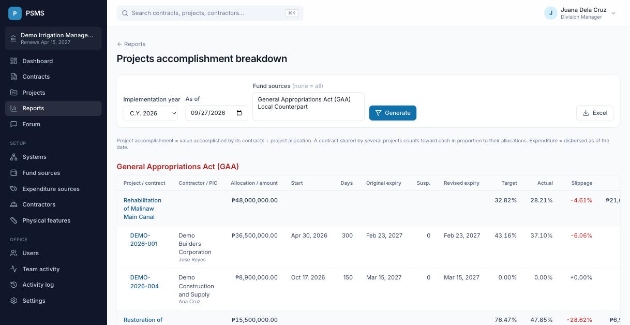This screenshot has height=325, width=630.
Task: Click the Revised expiry column header
Action: tap(461, 183)
